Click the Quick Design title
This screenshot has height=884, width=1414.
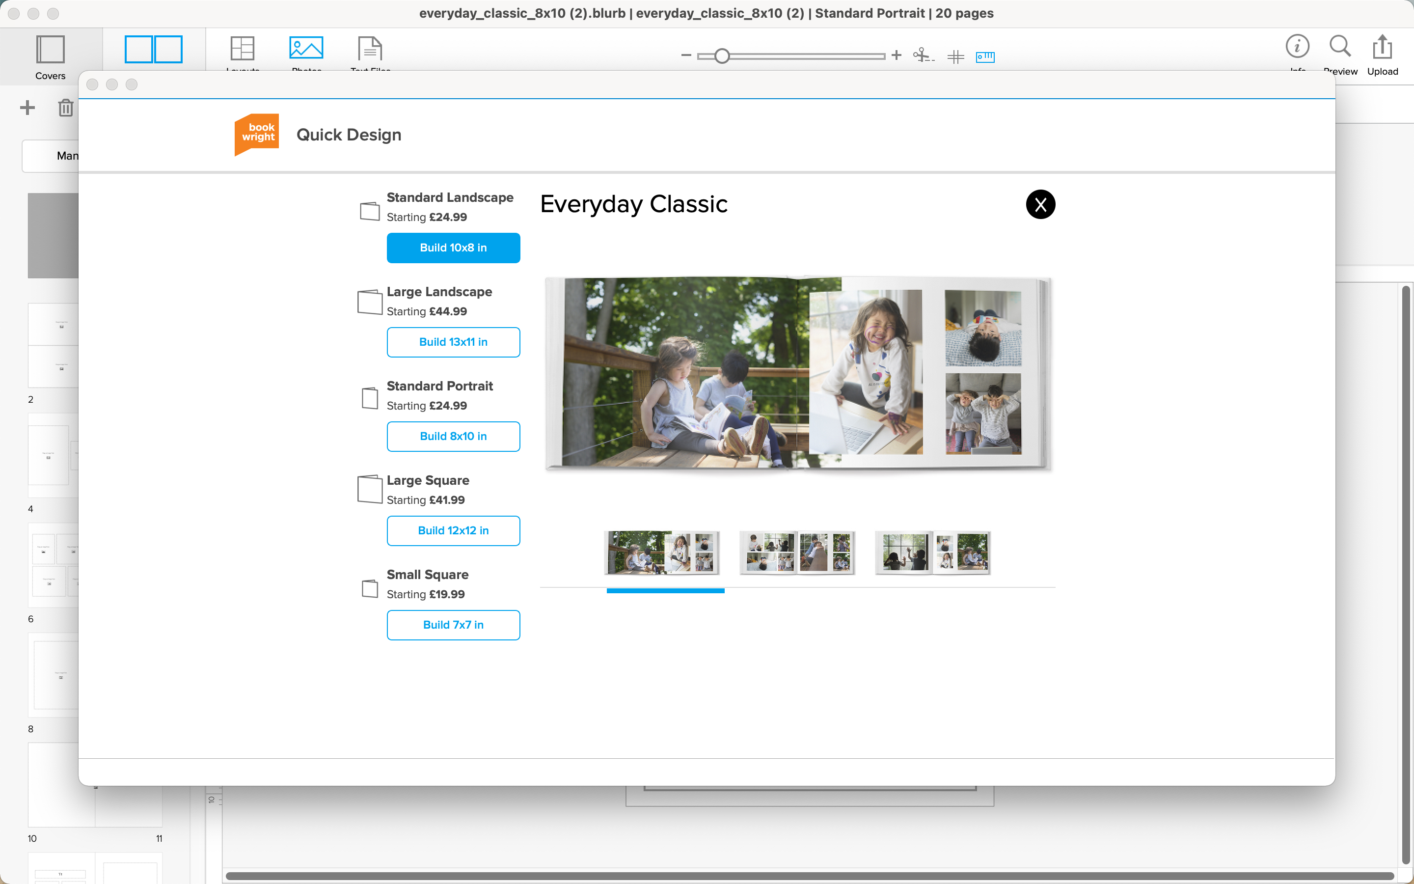click(x=349, y=135)
